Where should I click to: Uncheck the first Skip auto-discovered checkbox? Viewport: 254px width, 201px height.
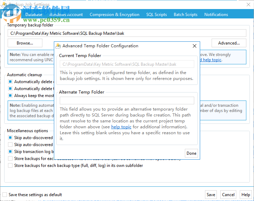pos(10,138)
